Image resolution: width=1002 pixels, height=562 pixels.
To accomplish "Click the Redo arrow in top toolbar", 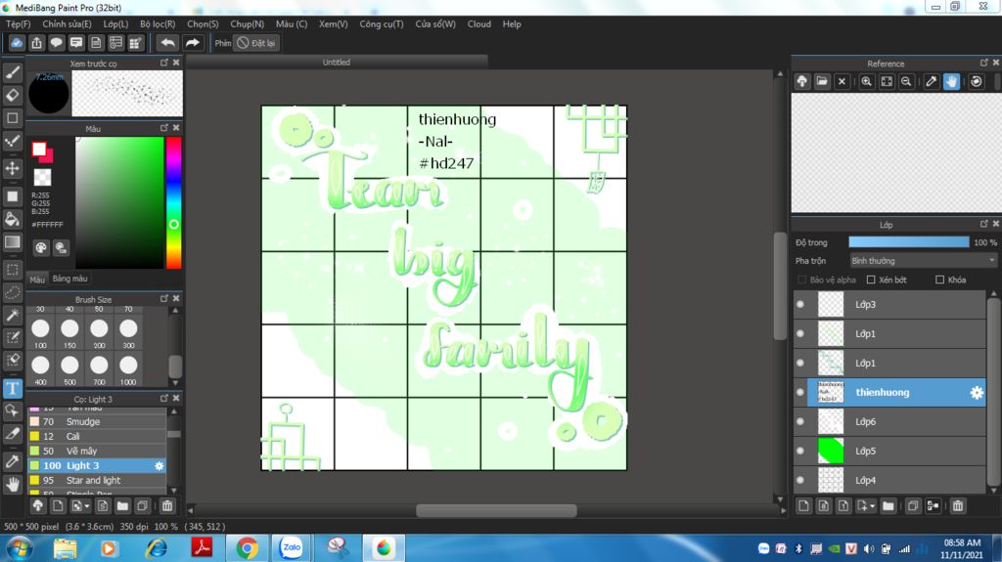I will (x=193, y=43).
